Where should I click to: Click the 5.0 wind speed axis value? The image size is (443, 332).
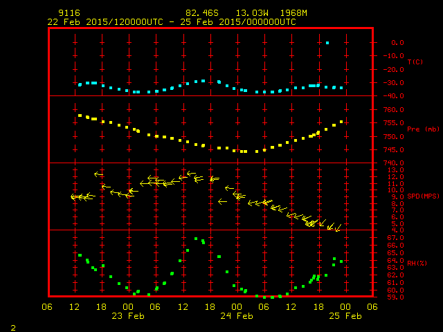click(397, 223)
